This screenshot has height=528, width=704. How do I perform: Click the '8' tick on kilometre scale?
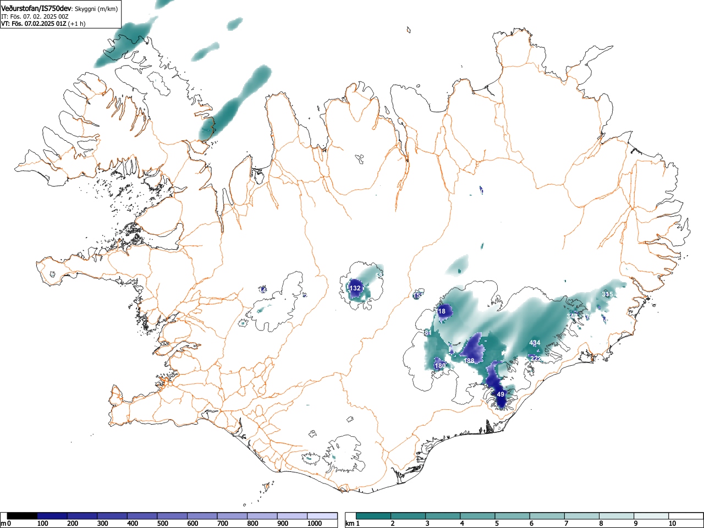[x=601, y=524]
